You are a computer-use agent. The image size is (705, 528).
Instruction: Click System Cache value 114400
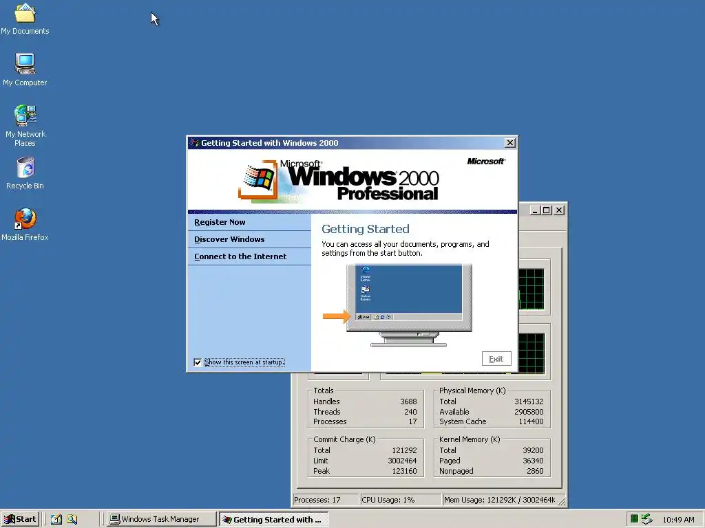click(x=531, y=421)
